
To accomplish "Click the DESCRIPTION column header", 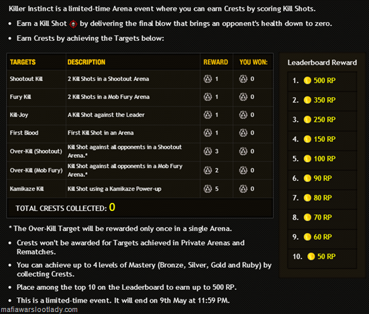I will tap(87, 62).
